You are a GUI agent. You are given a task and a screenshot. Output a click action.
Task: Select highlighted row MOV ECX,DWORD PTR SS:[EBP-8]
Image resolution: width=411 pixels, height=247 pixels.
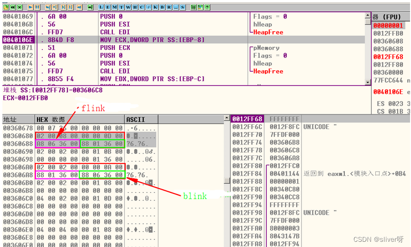(184, 40)
